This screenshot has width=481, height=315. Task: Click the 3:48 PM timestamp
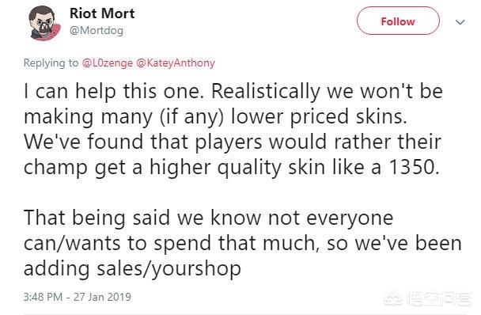pos(43,297)
